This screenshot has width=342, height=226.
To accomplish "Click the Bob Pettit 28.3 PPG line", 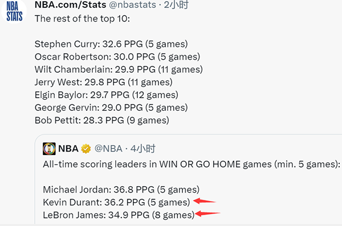I will pyautogui.click(x=102, y=120).
